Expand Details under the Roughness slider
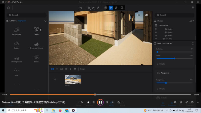Screen dimensions: 201x113 tap(161, 89)
